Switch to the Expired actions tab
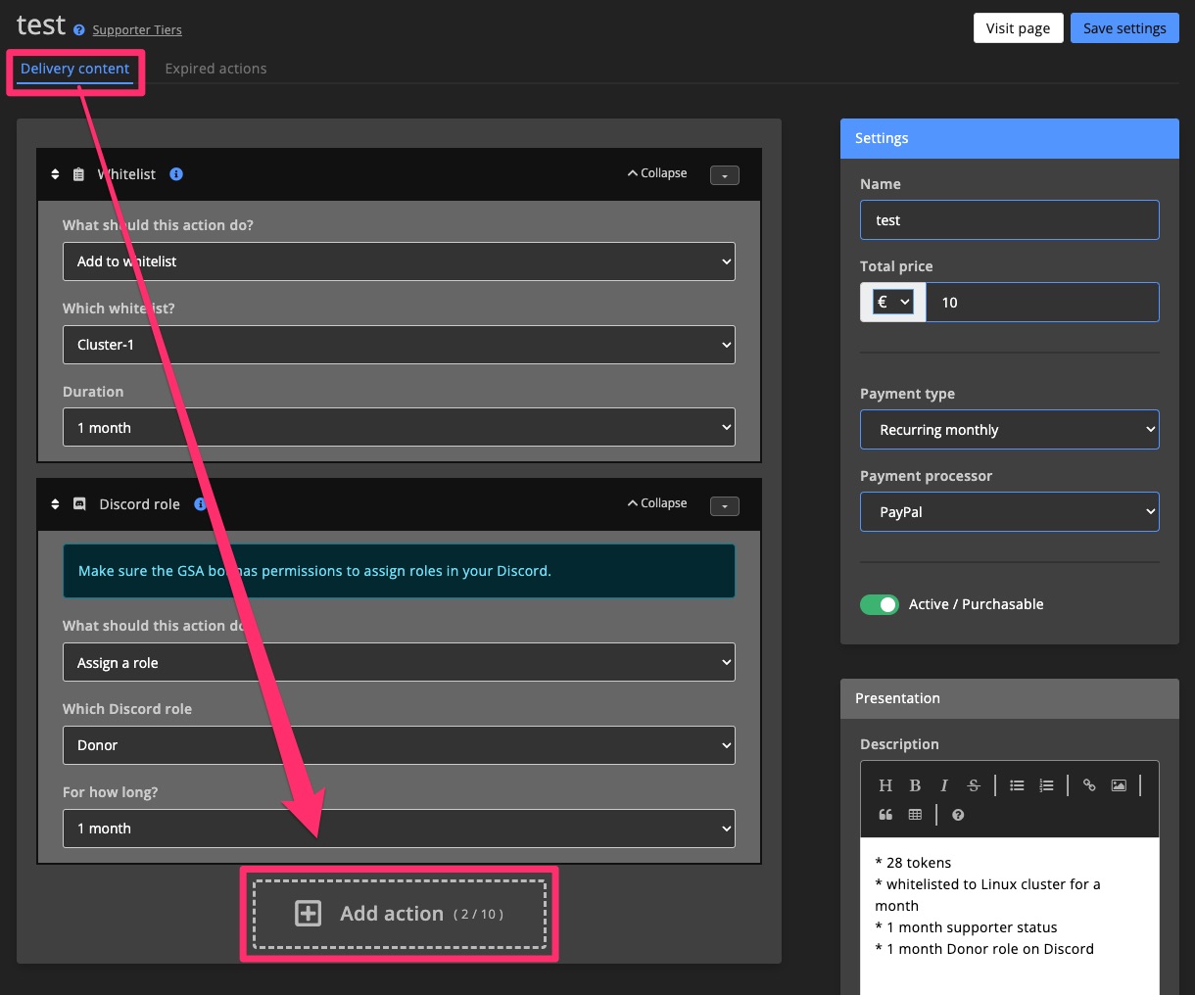This screenshot has width=1195, height=995. coord(215,68)
